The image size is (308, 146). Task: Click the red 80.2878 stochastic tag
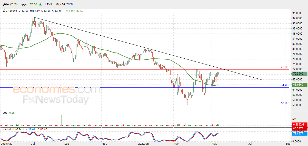pos(300,128)
